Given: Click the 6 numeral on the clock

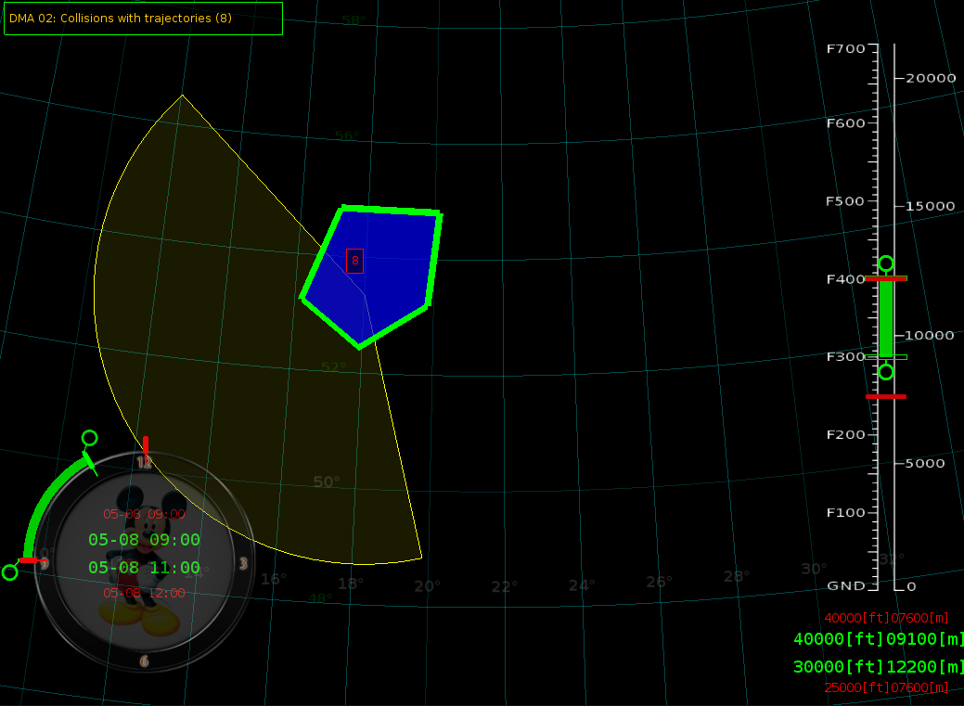Looking at the screenshot, I should (145, 661).
